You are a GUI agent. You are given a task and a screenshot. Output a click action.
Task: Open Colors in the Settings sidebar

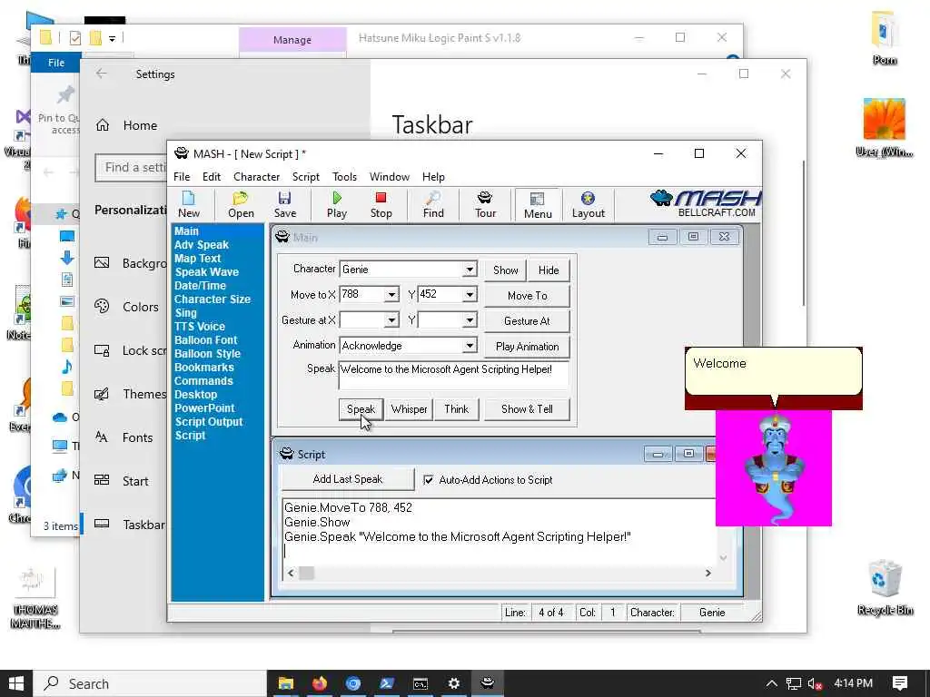141,307
